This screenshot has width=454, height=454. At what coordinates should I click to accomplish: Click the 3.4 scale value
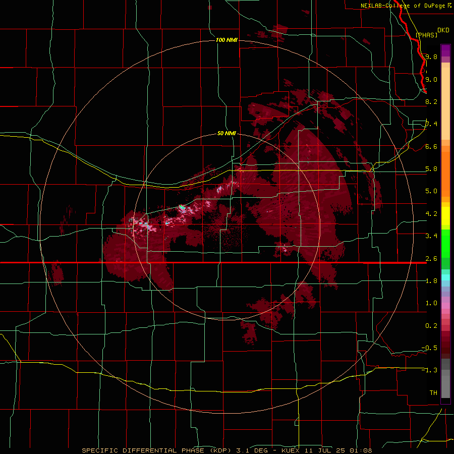(431, 236)
